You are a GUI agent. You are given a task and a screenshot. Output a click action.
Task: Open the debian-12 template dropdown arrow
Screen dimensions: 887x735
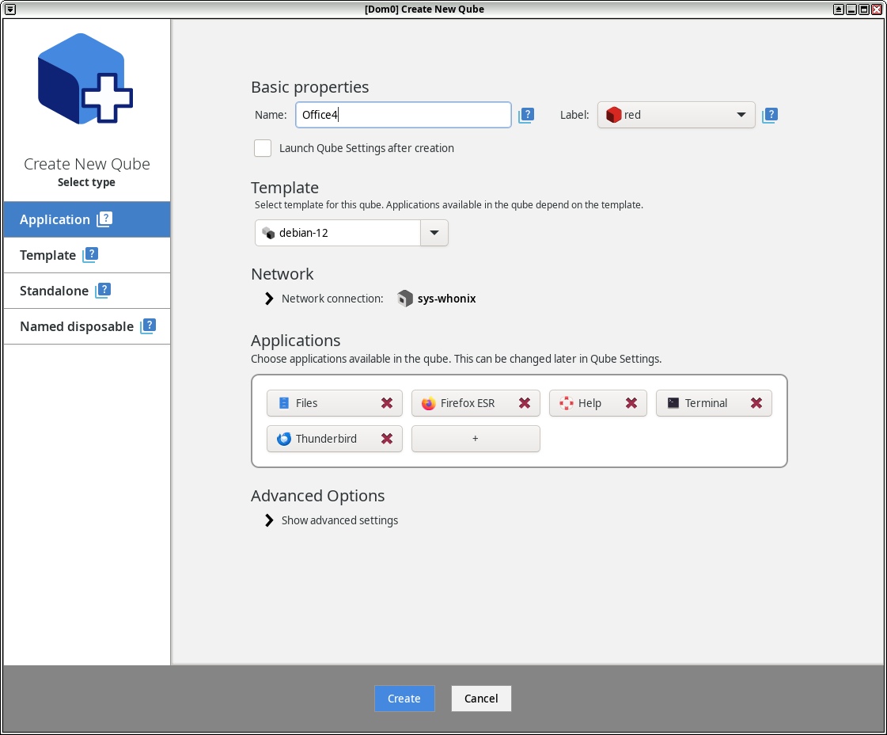(434, 233)
